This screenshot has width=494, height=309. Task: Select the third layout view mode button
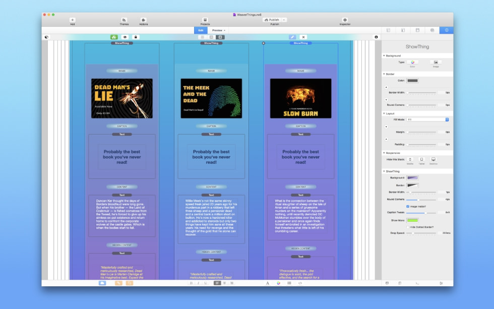(x=220, y=37)
